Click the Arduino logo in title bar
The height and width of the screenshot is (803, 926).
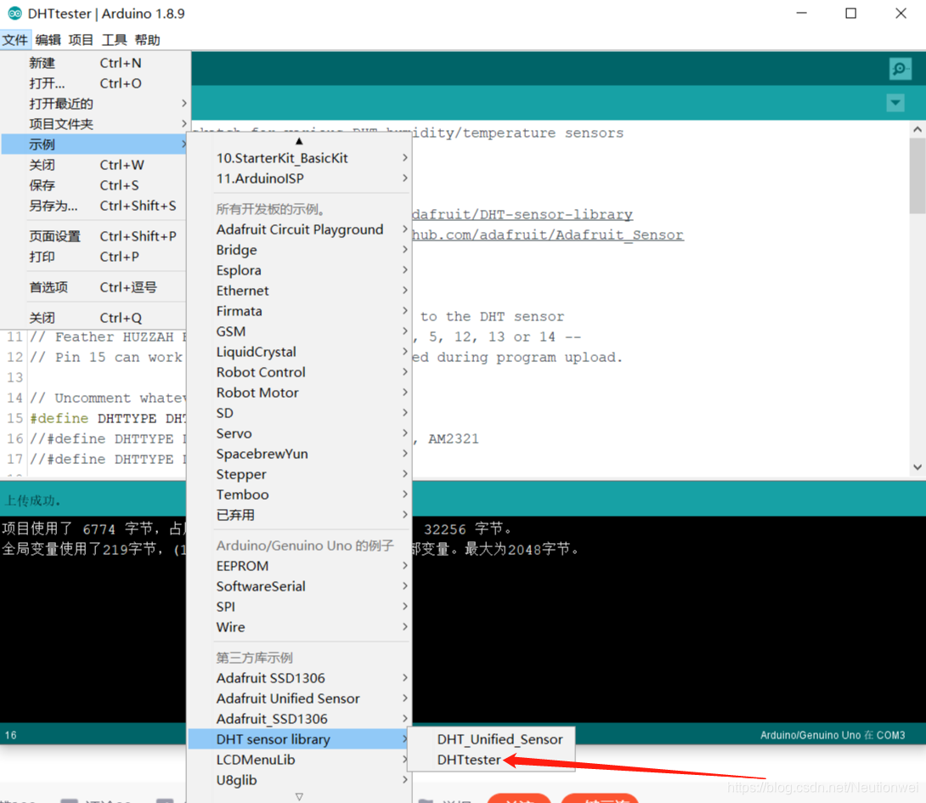(14, 13)
